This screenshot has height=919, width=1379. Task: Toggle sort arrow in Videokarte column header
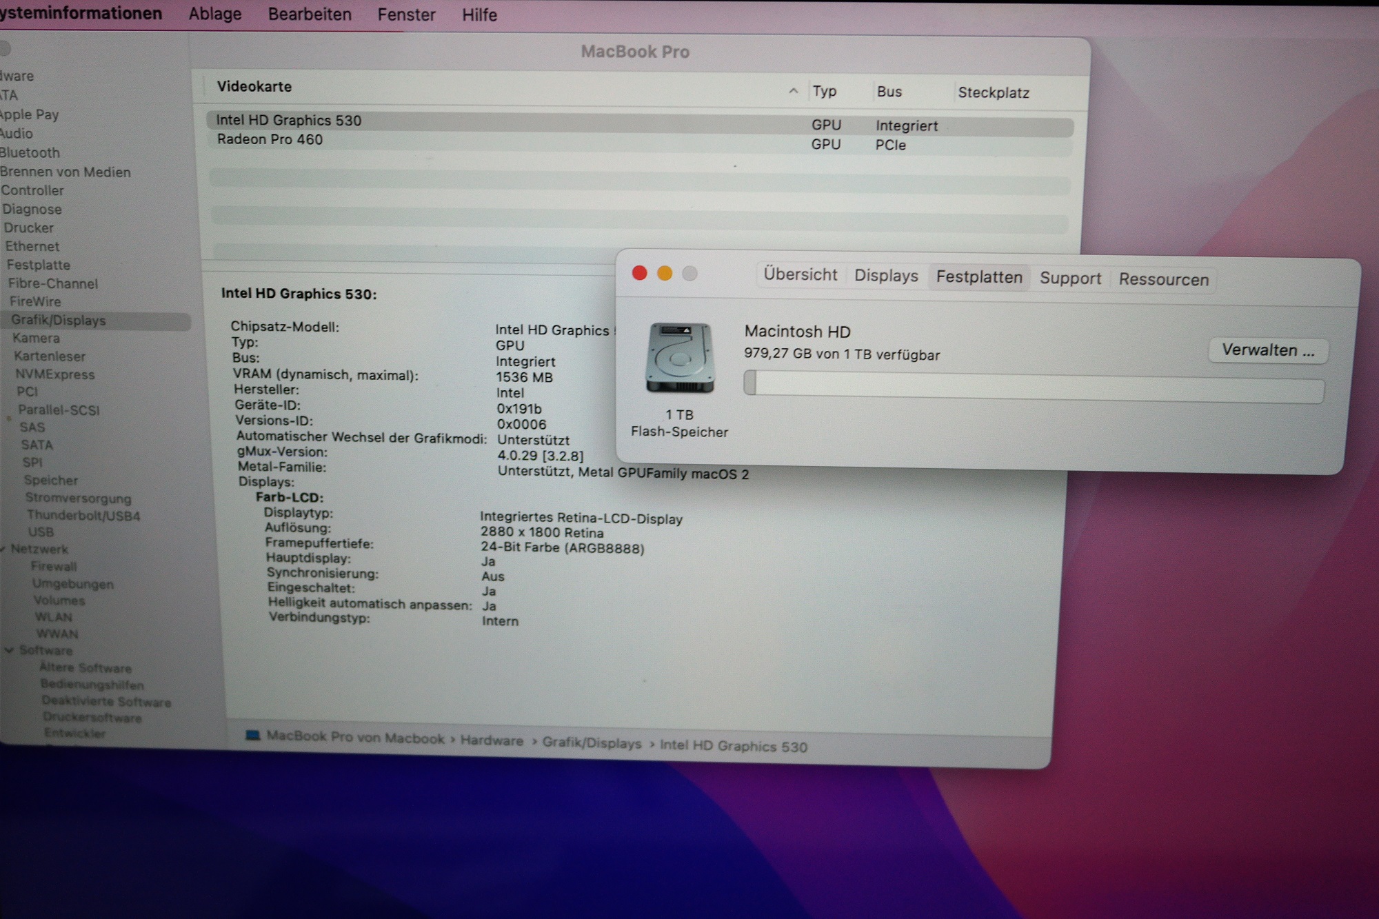(793, 91)
